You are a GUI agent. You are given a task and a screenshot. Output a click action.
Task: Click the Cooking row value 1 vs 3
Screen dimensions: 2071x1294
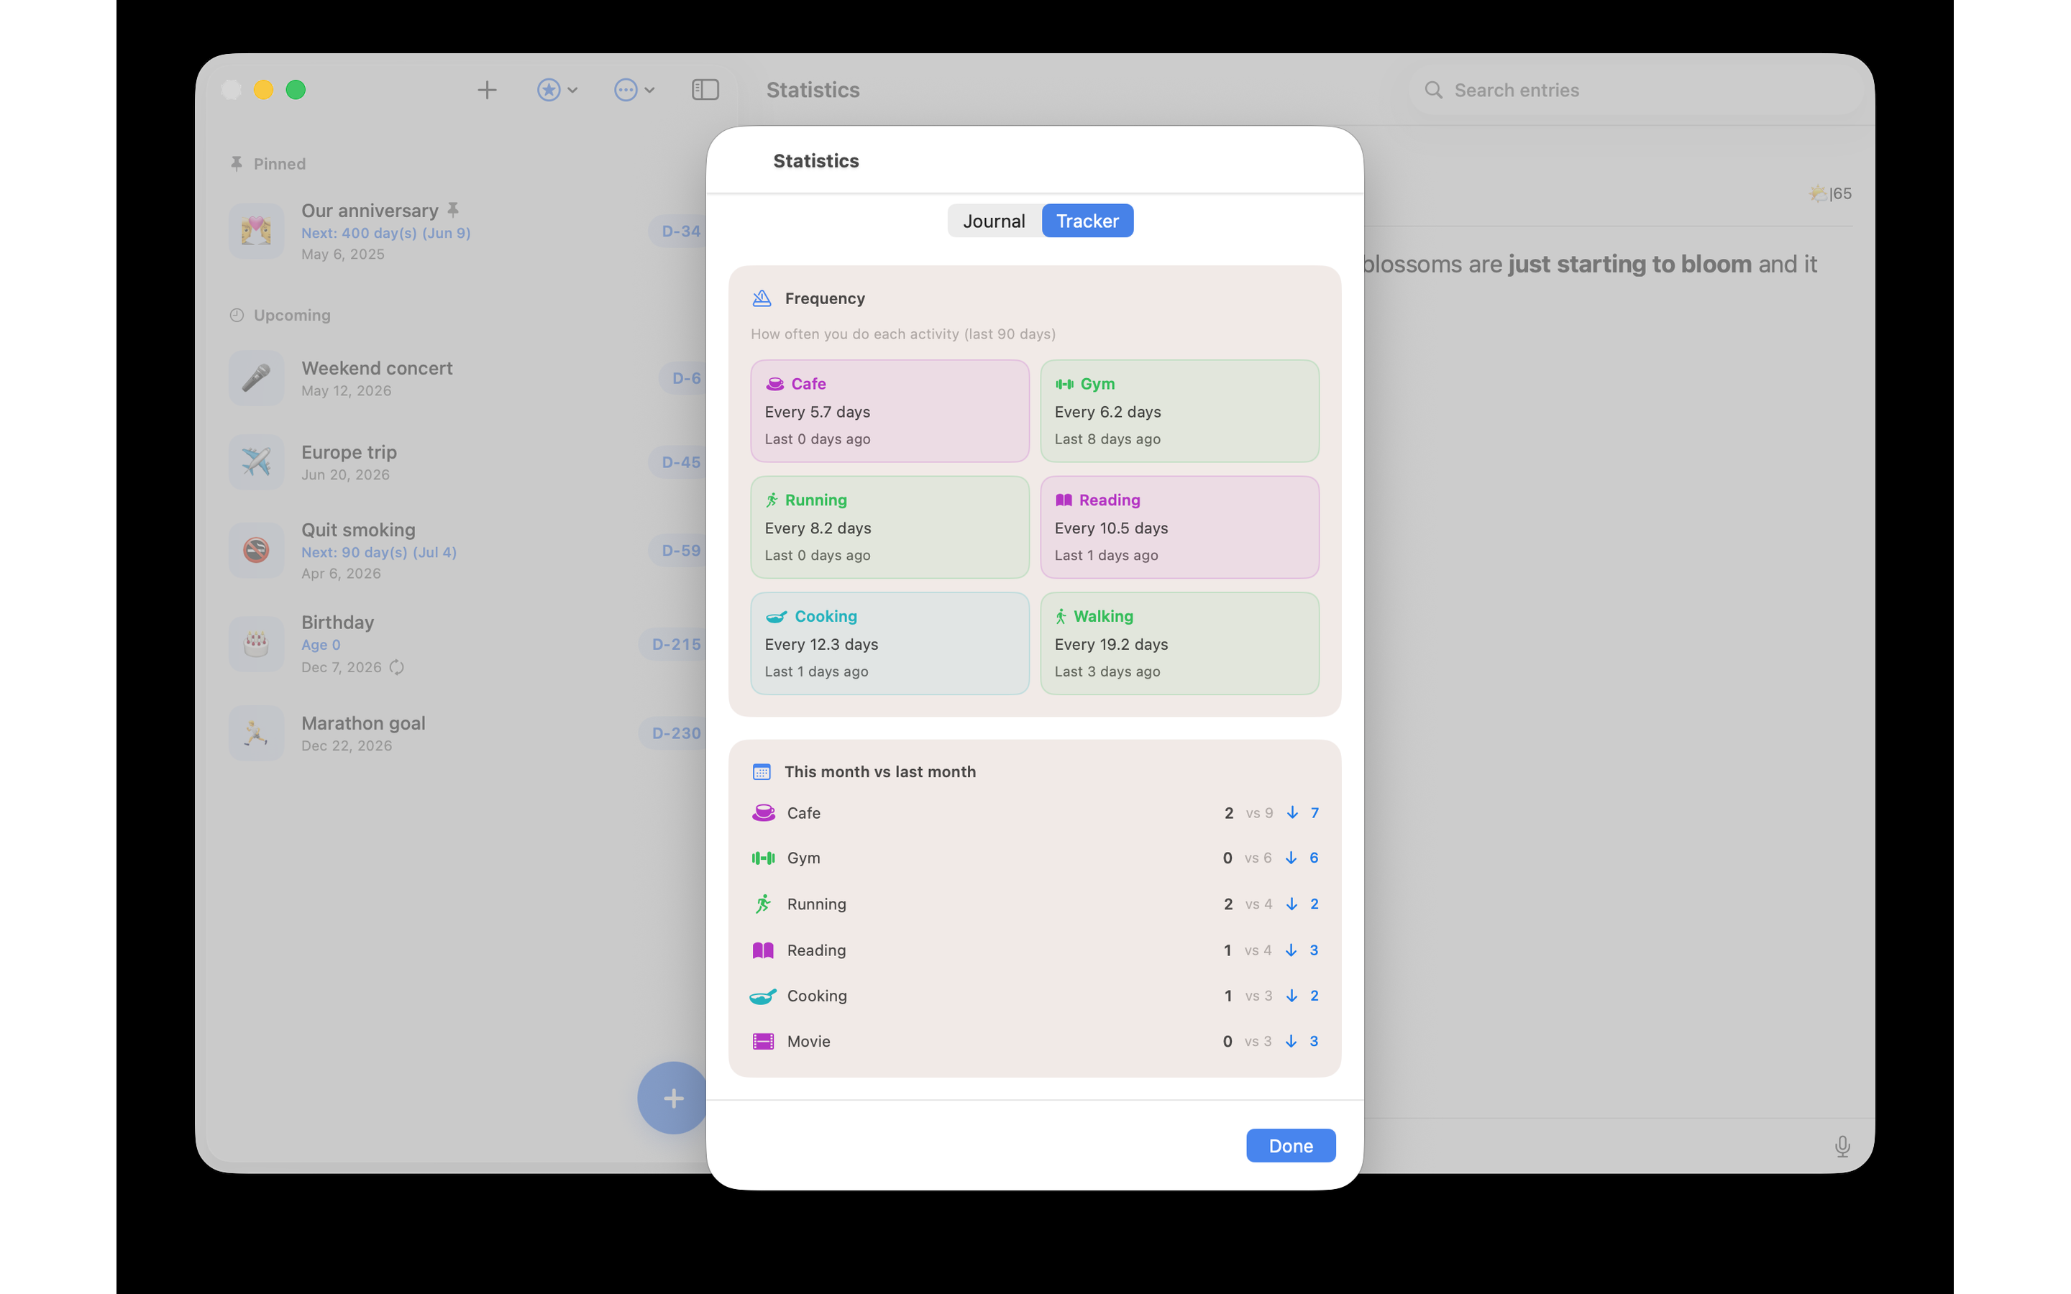pos(1248,996)
